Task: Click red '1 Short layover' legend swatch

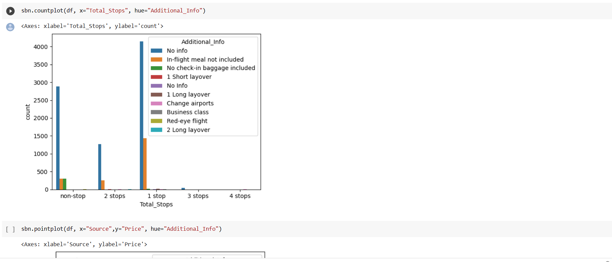Action: pyautogui.click(x=156, y=77)
